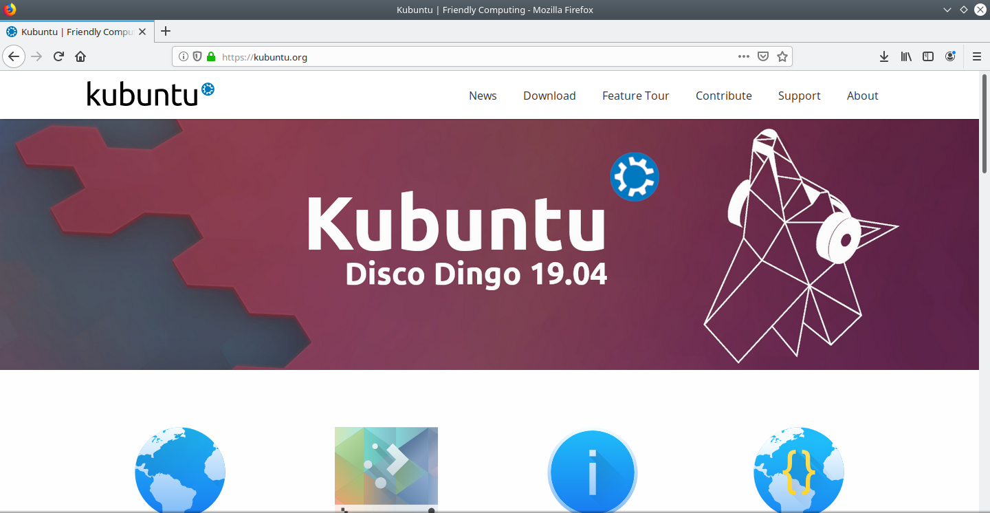Toggle the Firefox sidebar view
990x513 pixels.
point(928,56)
